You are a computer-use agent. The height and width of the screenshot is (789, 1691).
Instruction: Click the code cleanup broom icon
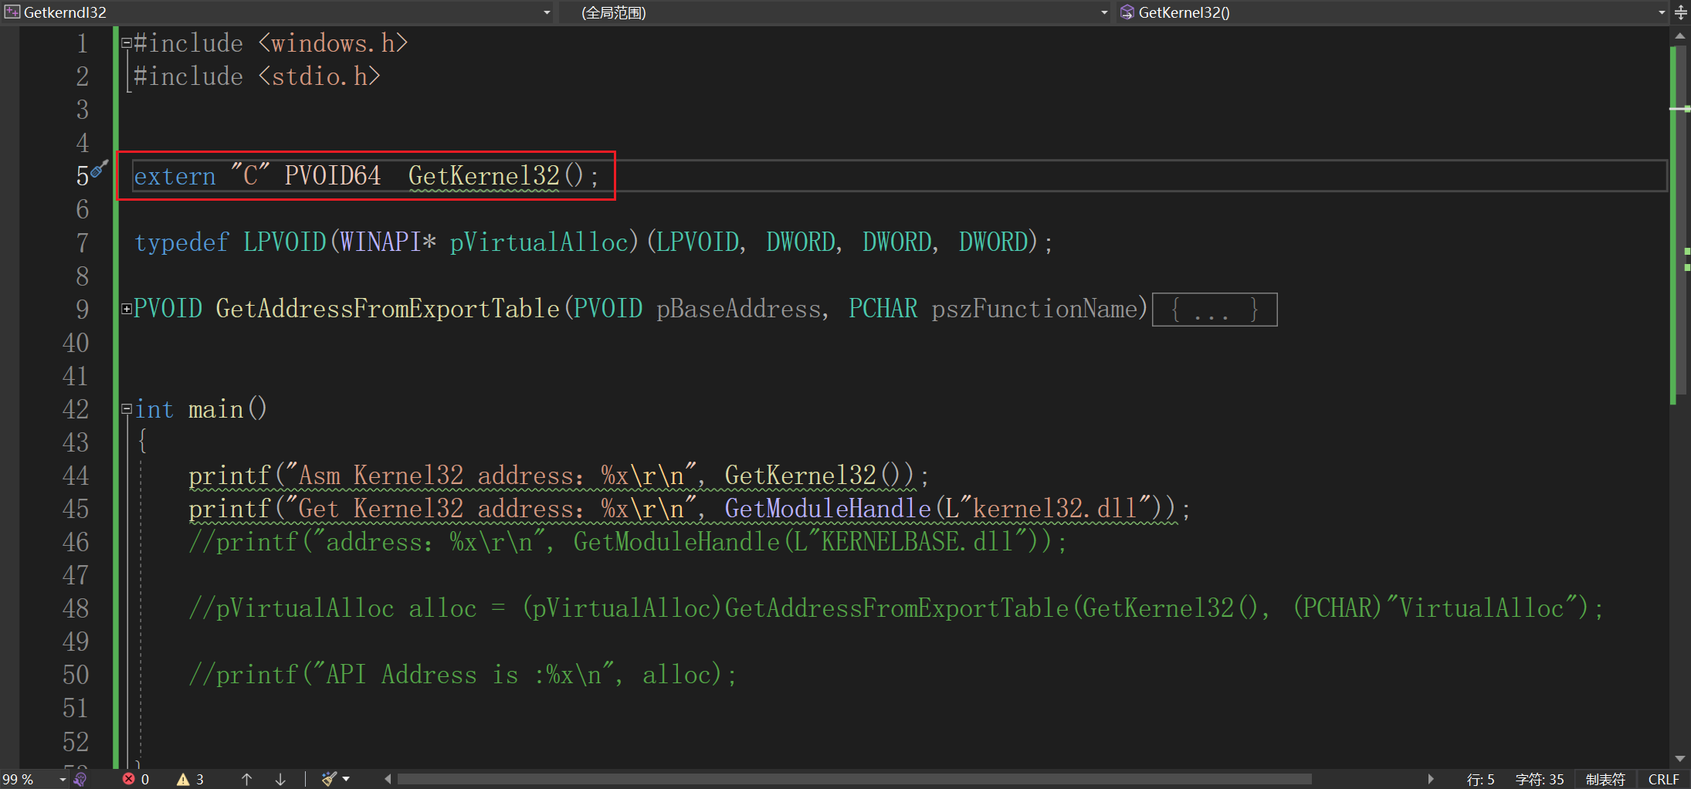(329, 779)
